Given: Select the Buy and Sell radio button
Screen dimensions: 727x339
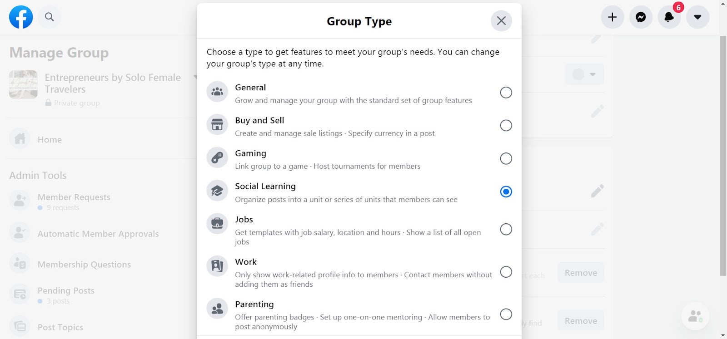Looking at the screenshot, I should pos(506,125).
